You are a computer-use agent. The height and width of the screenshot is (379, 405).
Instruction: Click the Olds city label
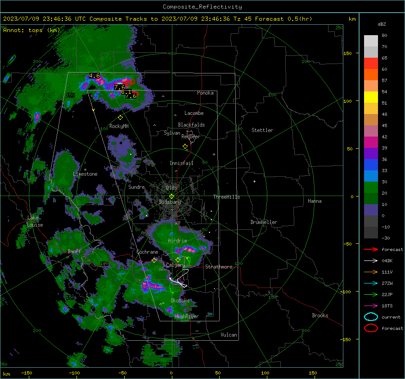171,188
